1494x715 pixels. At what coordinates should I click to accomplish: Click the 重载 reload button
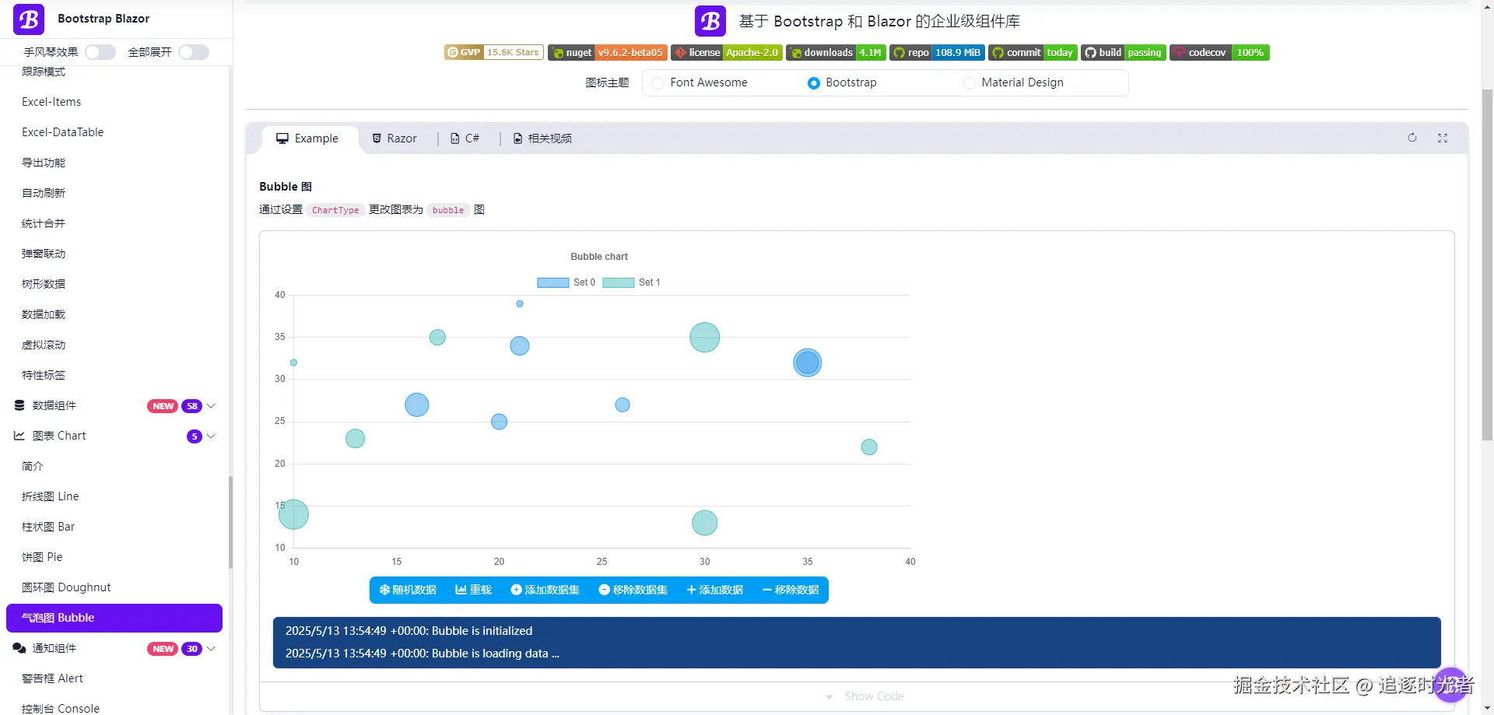473,590
